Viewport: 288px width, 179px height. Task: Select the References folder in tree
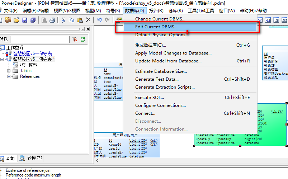coord(30,76)
